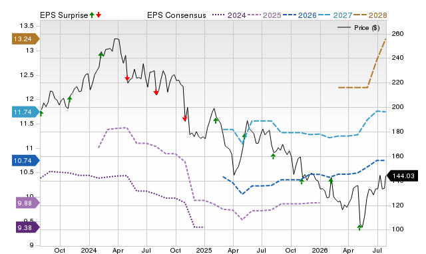Click the green surprise arrow after July 2025
Image resolution: width=426 pixels, height=254 pixels.
(x=274, y=156)
